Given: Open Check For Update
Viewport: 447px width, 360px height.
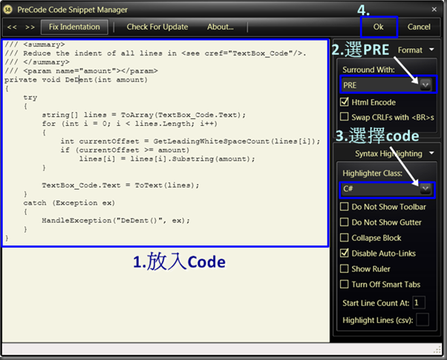Looking at the screenshot, I should (157, 27).
